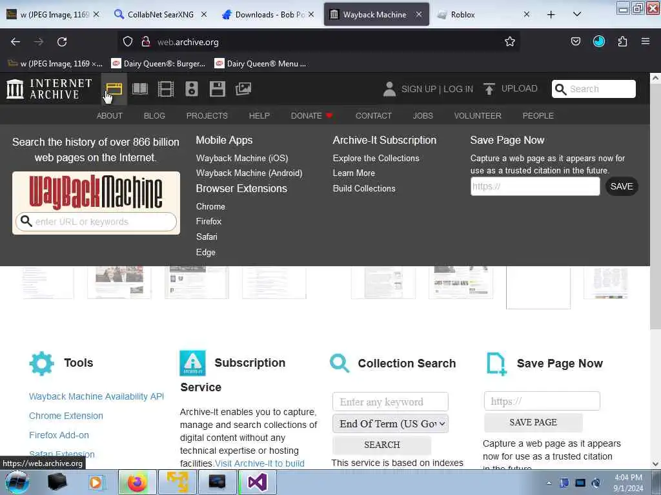Open the Windows Start button
This screenshot has height=495, width=661.
[17, 482]
